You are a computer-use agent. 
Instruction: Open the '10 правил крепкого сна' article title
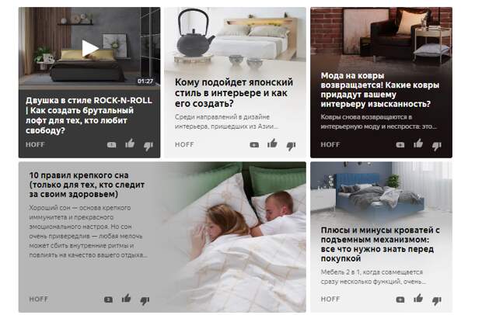(x=87, y=185)
